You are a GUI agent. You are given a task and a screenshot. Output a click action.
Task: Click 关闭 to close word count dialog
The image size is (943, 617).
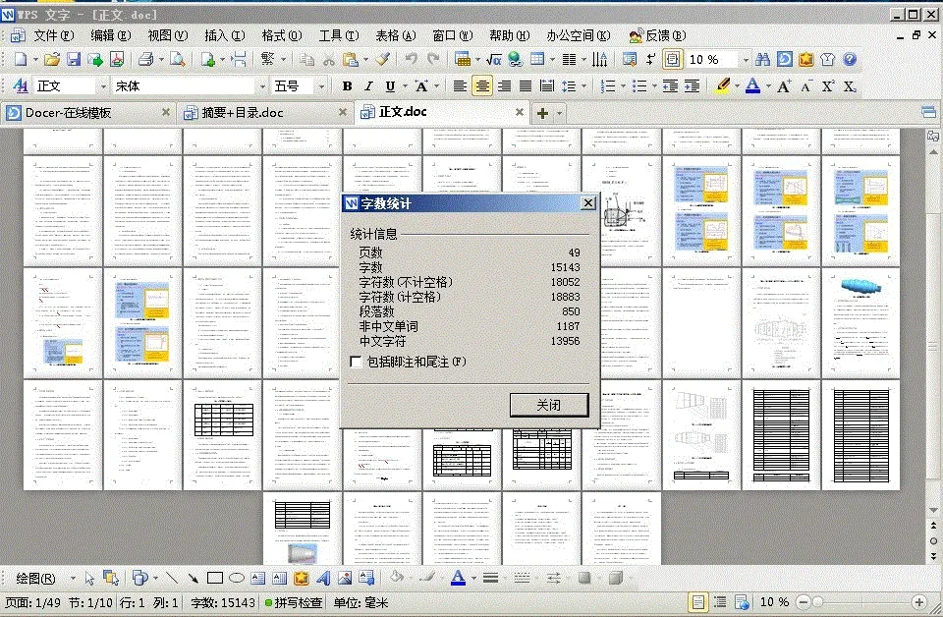[548, 405]
